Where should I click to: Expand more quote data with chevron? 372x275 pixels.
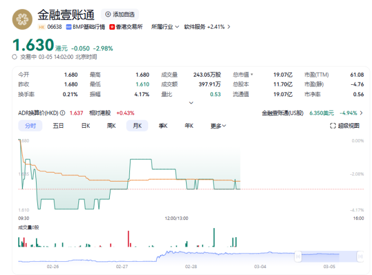191,103
